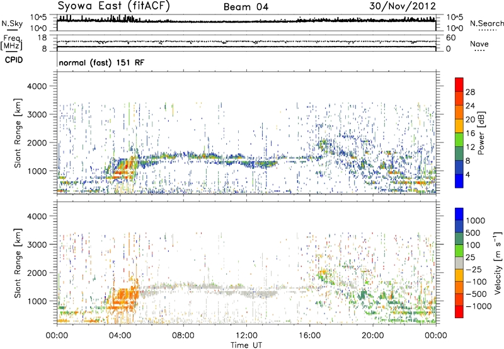Click the 'CPID' label
This screenshot has height=349, width=504.
(14, 60)
